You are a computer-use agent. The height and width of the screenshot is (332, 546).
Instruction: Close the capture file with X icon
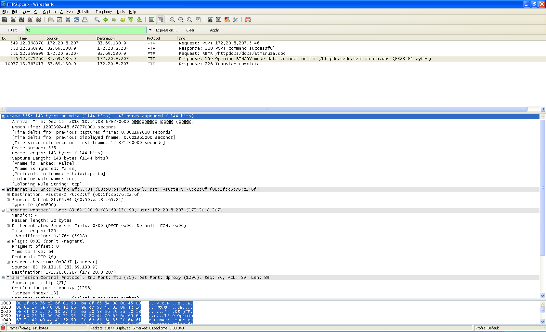(x=68, y=20)
